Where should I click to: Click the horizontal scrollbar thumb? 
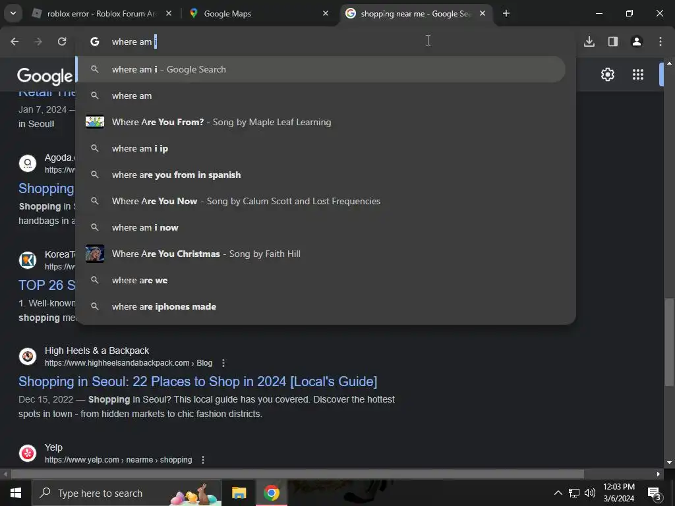pos(297,474)
